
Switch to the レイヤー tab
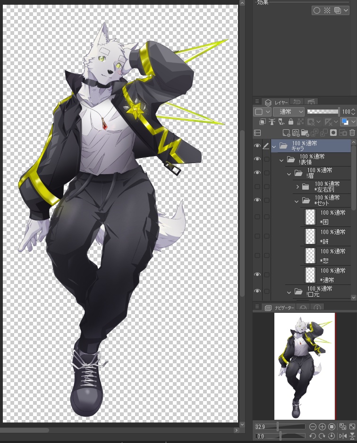click(277, 102)
